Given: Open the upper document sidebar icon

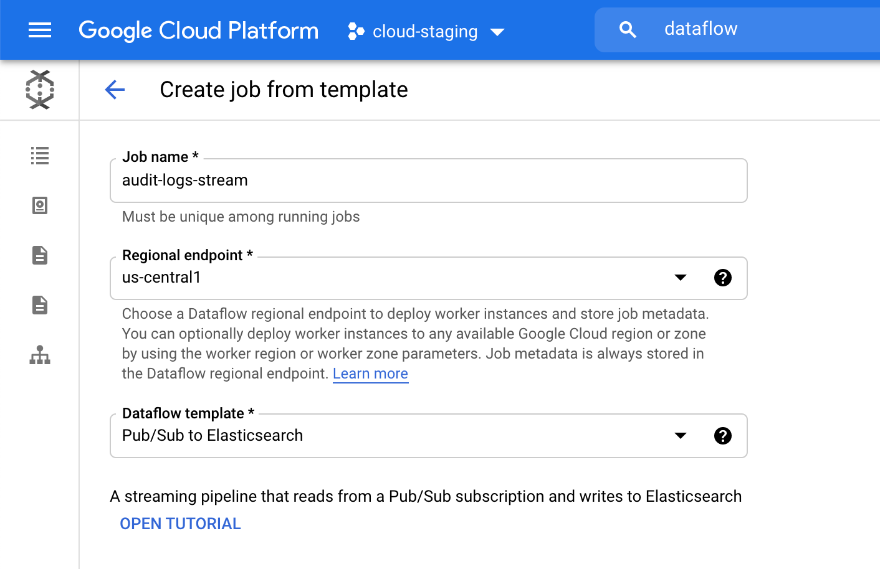Looking at the screenshot, I should [40, 255].
